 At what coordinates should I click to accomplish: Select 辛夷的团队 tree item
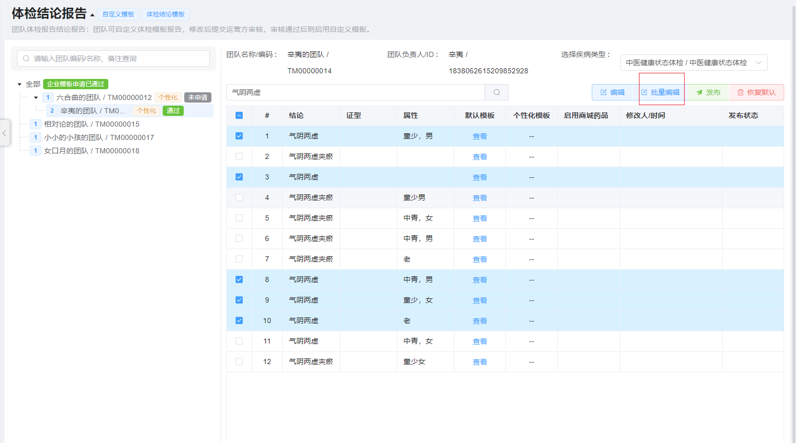[93, 111]
